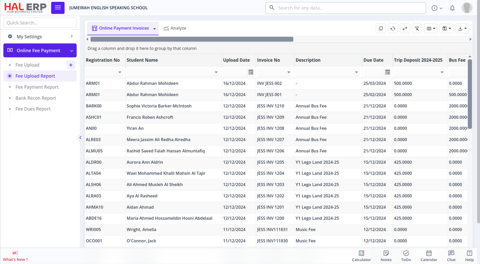
Task: Open the Calculator tool
Action: point(361,256)
